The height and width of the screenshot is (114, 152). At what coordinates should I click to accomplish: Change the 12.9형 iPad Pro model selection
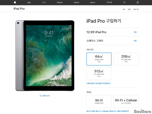pos(135,32)
